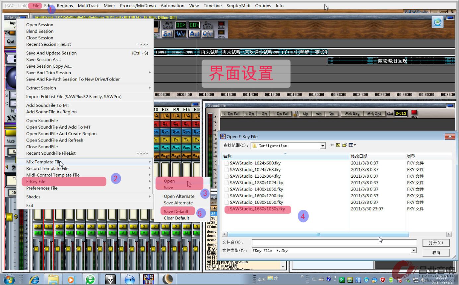Click the -Zm zoom out button

pyautogui.click(x=262, y=114)
